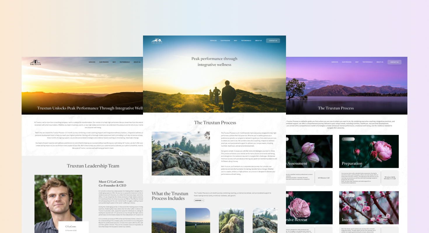Click the Truxtun mountain logo on center page
Screen dimensions: 429x233
[x=157, y=41]
